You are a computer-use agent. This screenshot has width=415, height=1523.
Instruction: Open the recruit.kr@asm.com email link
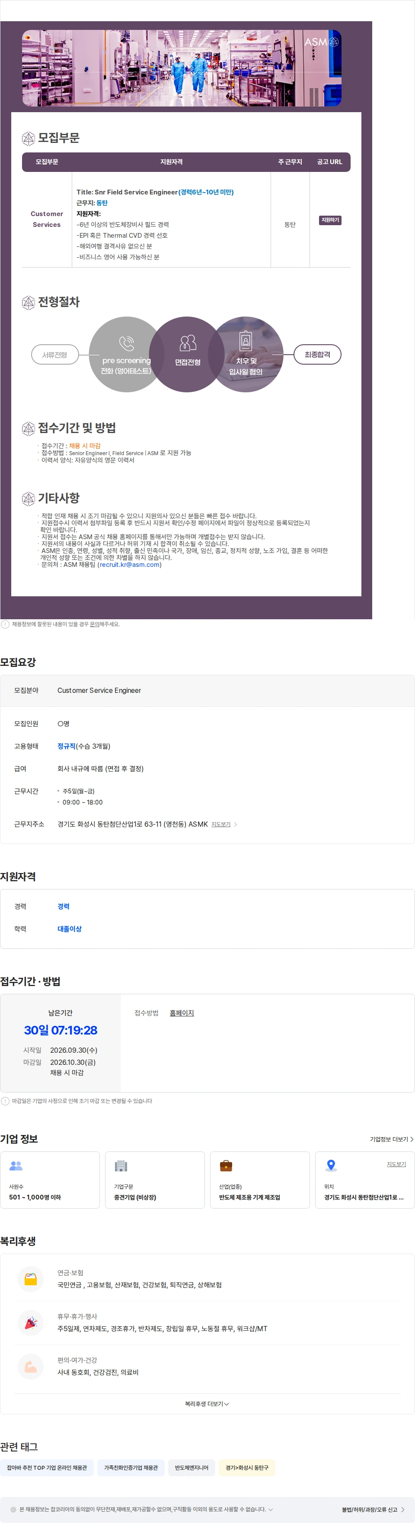pyautogui.click(x=130, y=565)
